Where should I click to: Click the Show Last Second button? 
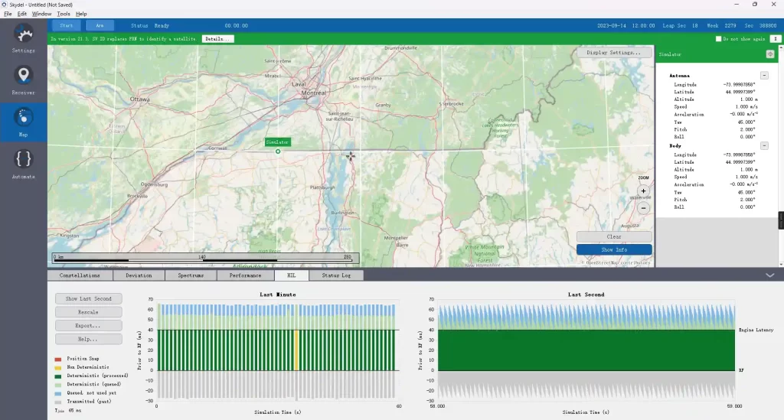(x=88, y=298)
